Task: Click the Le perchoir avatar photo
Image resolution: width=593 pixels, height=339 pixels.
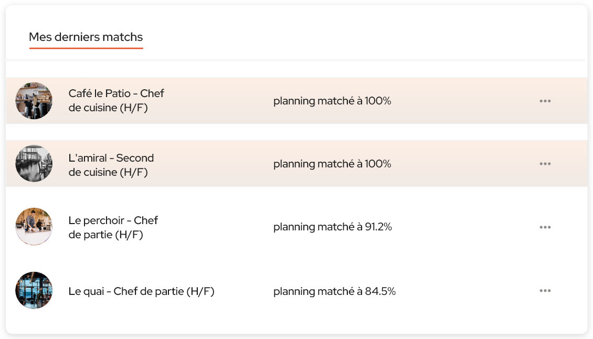Action: (34, 226)
